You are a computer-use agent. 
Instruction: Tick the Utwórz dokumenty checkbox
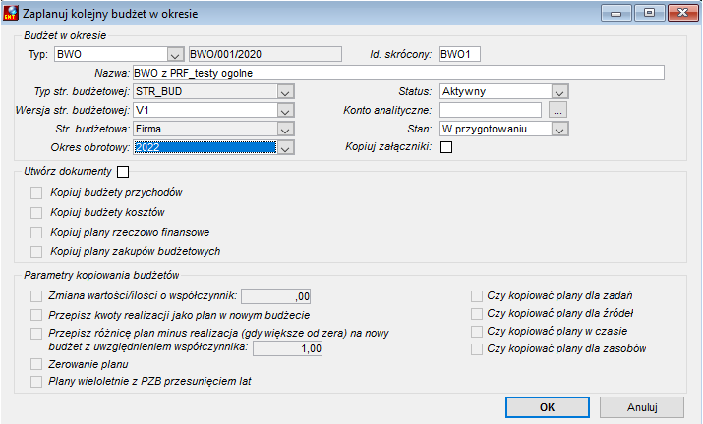(122, 172)
